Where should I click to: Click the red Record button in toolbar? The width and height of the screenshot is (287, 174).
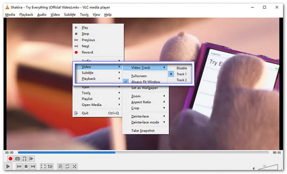click(x=10, y=159)
